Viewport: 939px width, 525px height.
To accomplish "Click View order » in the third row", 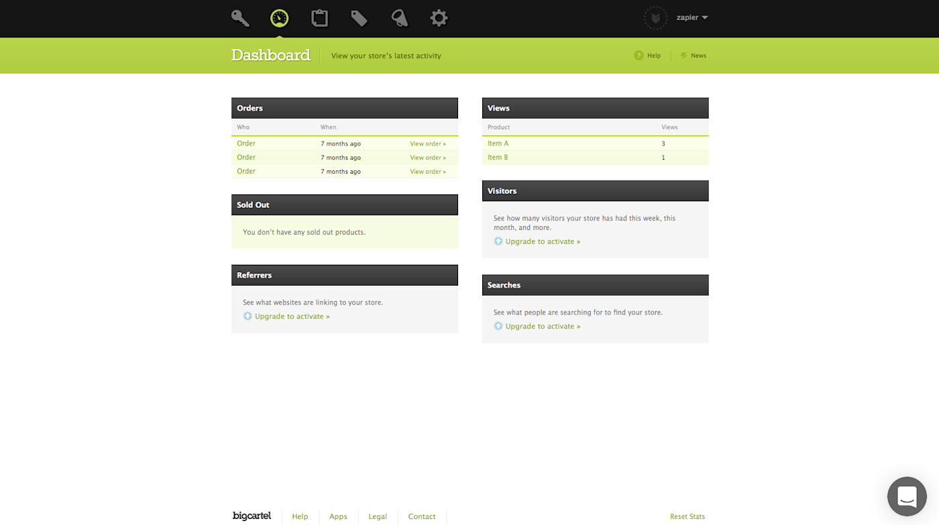I will [x=428, y=172].
